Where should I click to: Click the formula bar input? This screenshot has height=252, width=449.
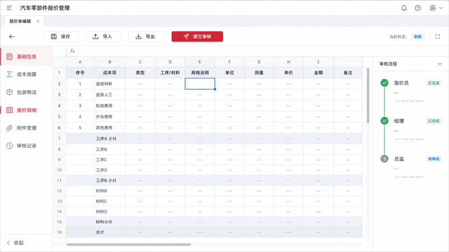[x=263, y=51]
